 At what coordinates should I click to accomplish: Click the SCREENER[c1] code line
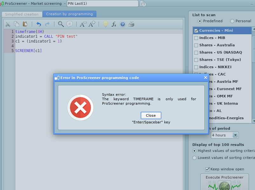coord(29,51)
